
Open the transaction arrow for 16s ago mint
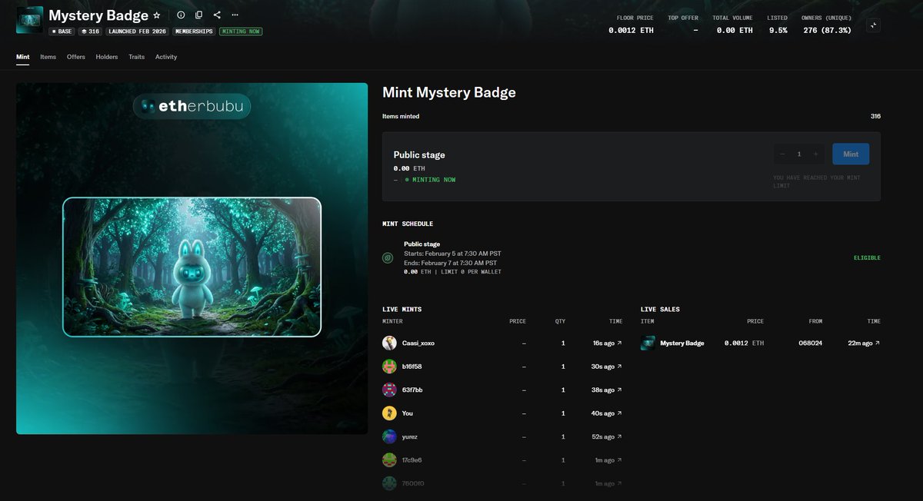coord(619,343)
